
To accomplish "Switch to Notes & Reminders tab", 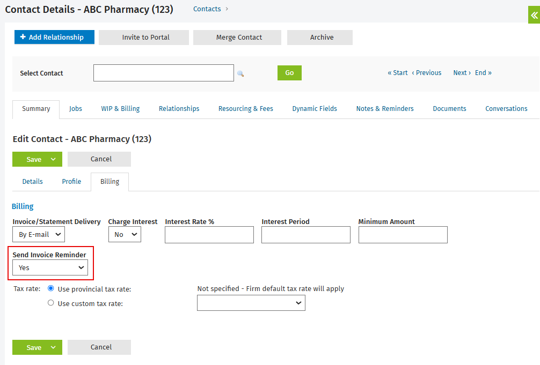I will coord(385,109).
